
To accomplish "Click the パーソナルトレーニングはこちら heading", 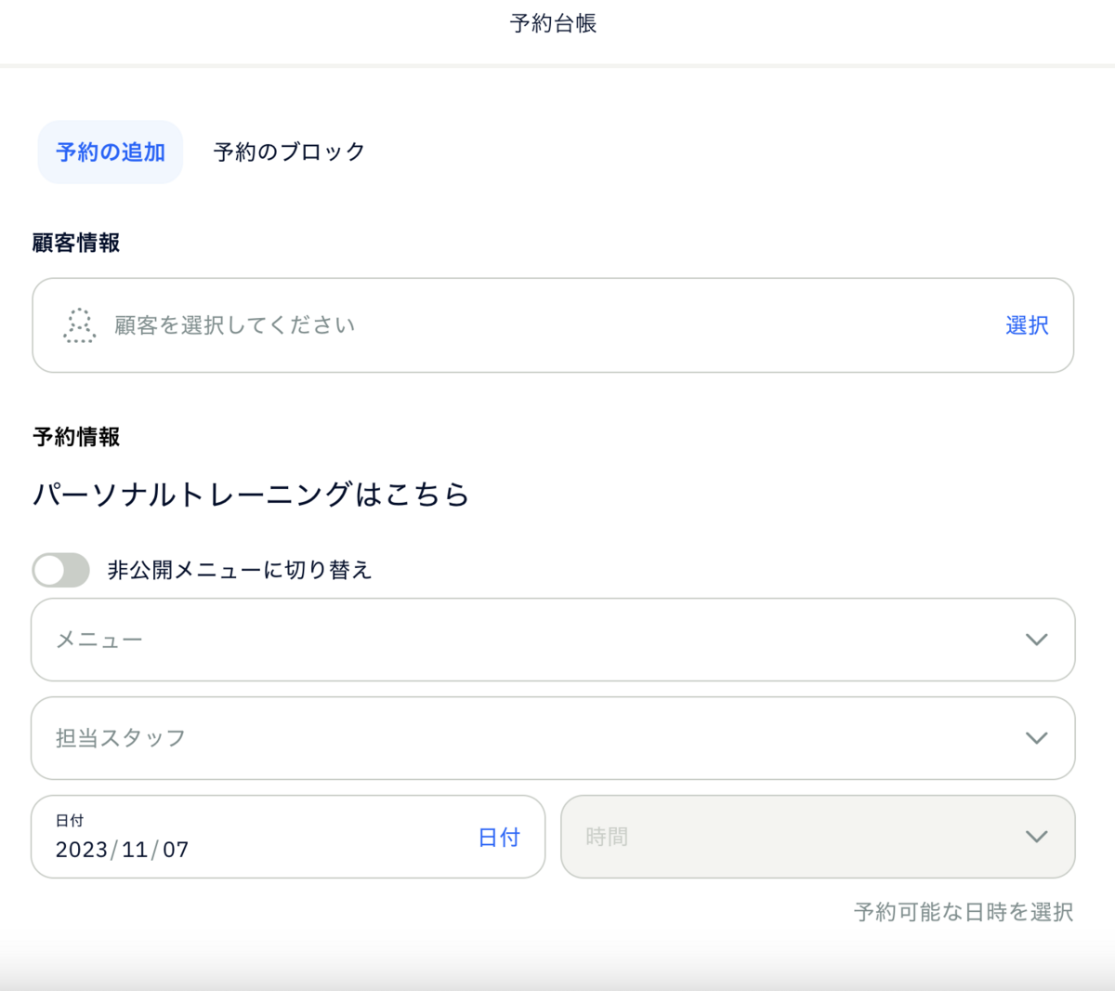I will (x=249, y=495).
